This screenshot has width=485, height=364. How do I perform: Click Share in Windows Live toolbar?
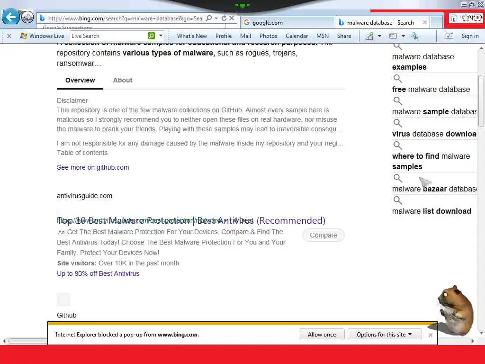344,36
